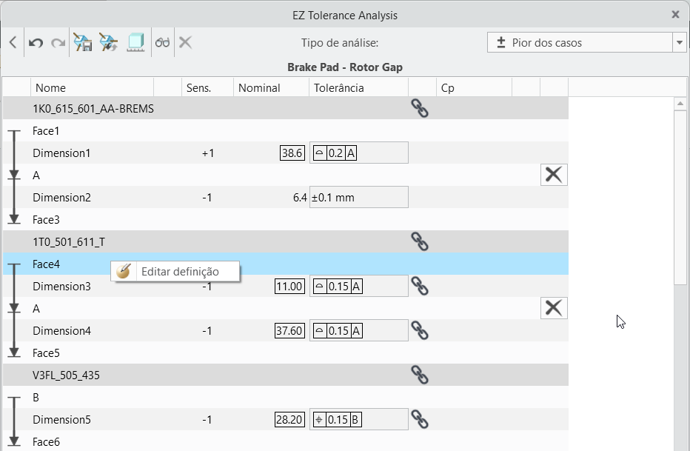The width and height of the screenshot is (690, 451).
Task: Select the Dimension2 row name
Action: click(x=61, y=198)
